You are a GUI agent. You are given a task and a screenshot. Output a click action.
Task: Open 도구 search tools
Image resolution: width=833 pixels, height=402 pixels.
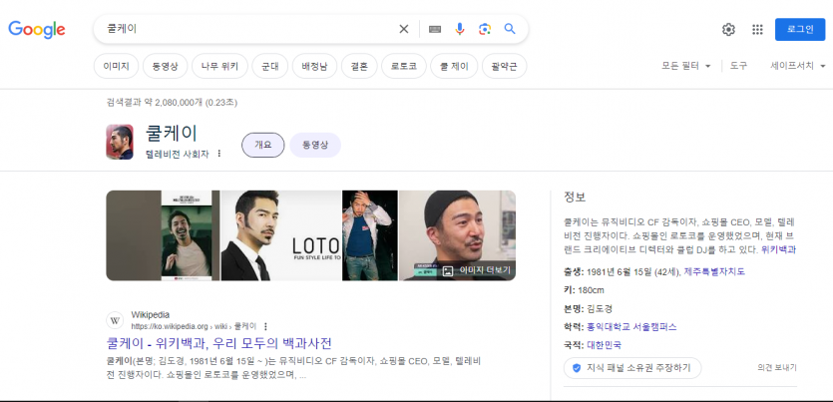coord(738,66)
